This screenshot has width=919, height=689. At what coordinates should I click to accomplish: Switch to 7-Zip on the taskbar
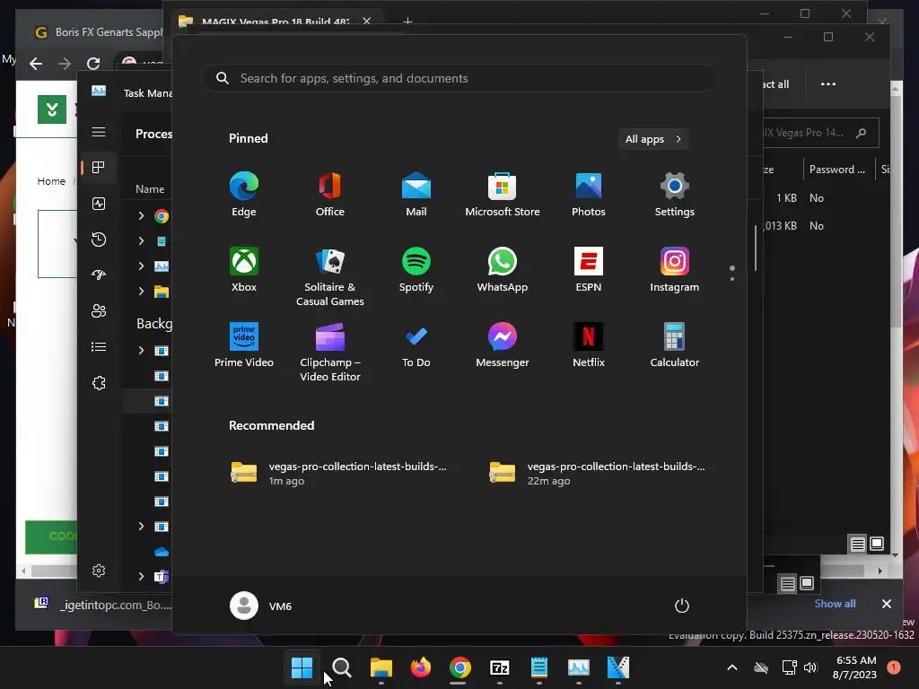(x=499, y=667)
